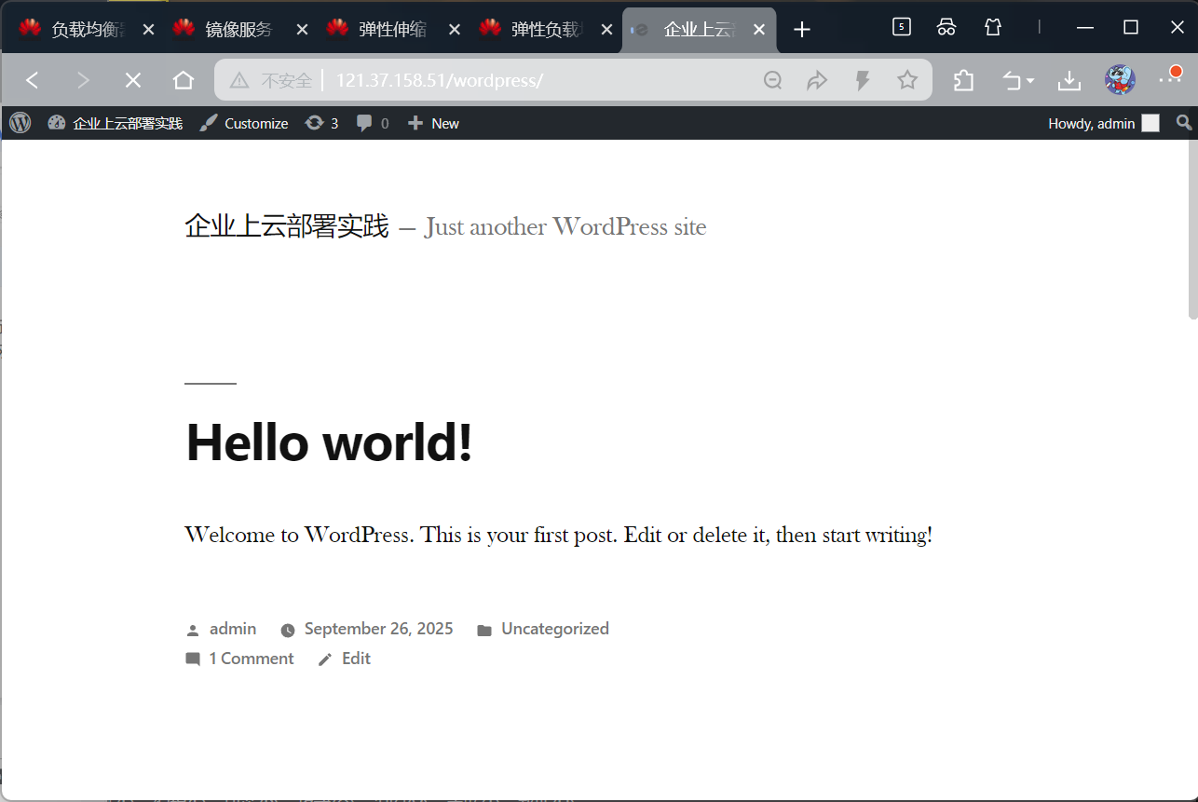
Task: Close the 负载均衡 tab
Action: click(x=148, y=30)
